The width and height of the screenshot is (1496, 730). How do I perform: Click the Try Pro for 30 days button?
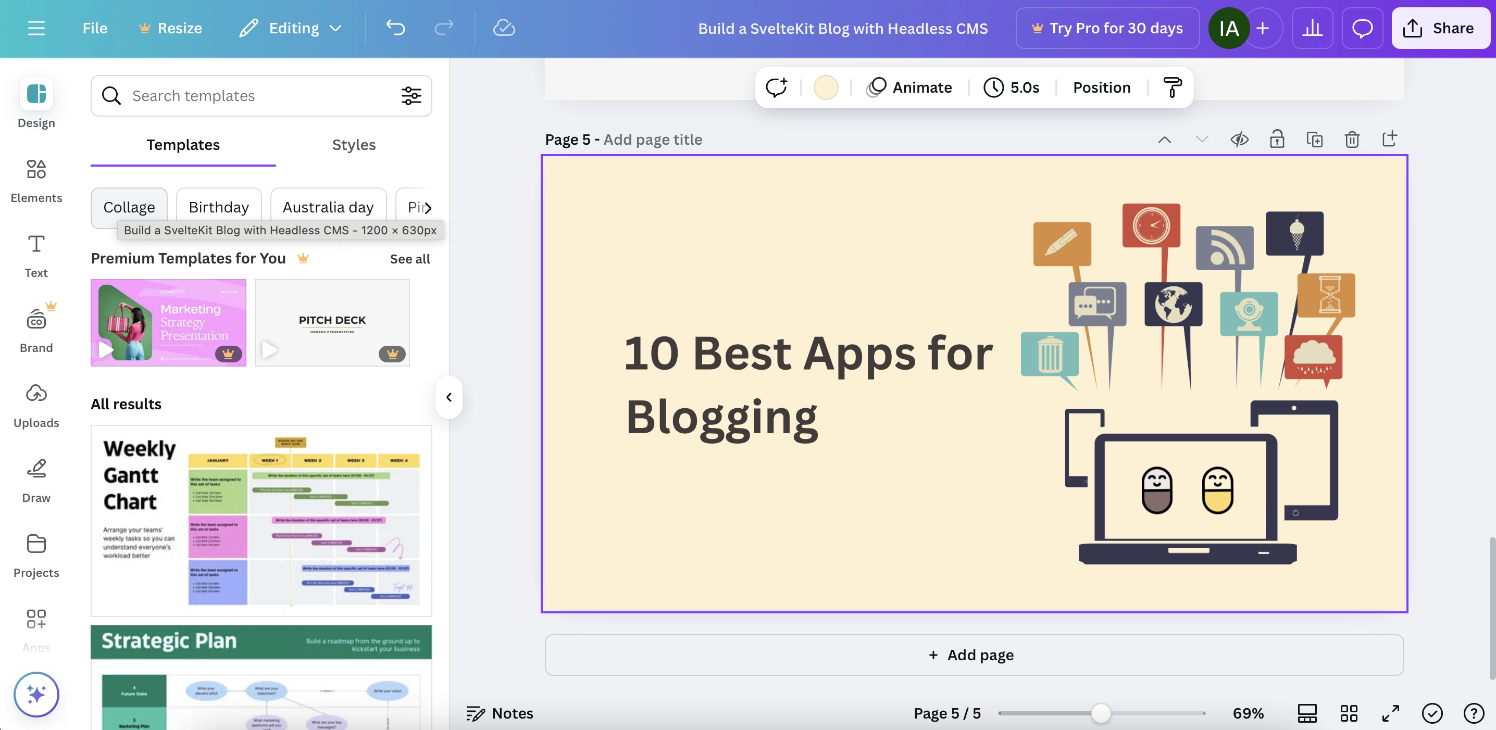[x=1108, y=28]
